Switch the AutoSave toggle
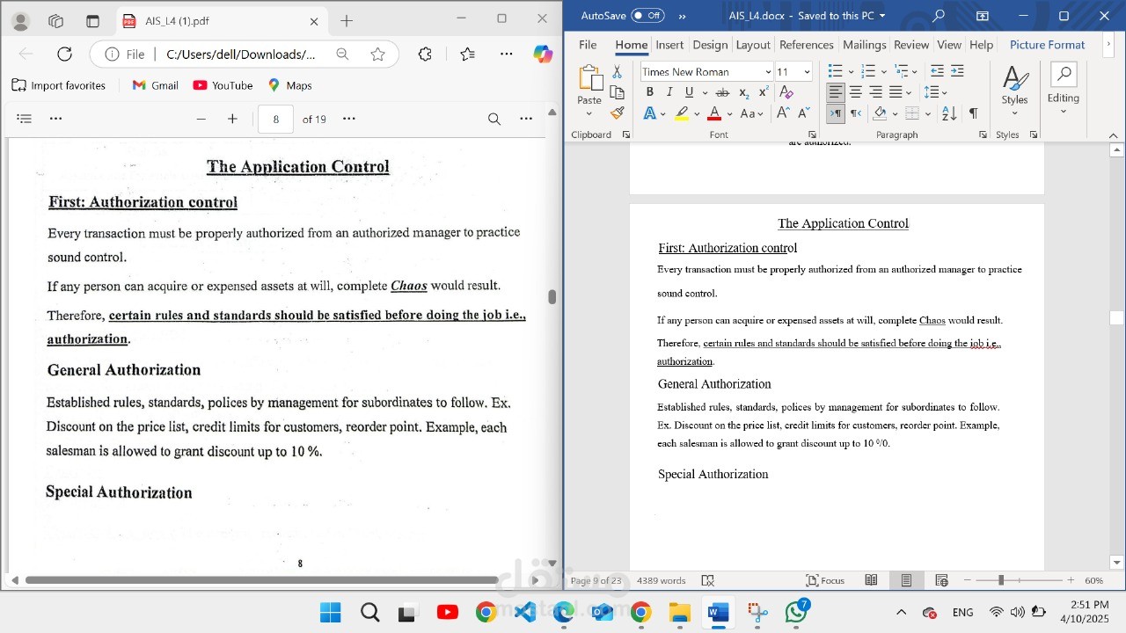This screenshot has width=1126, height=633. coord(647,16)
